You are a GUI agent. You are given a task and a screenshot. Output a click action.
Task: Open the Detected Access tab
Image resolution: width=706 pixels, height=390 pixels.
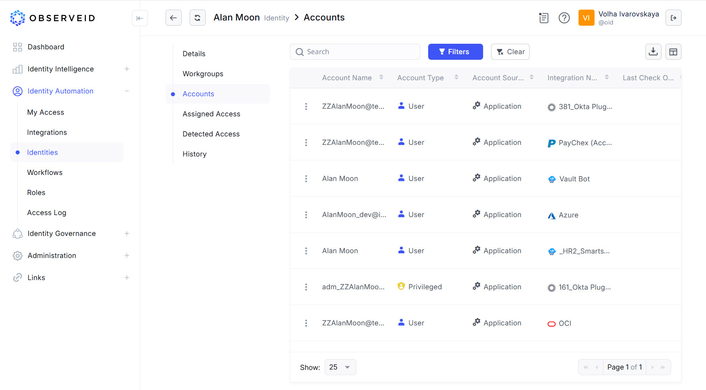(x=211, y=134)
